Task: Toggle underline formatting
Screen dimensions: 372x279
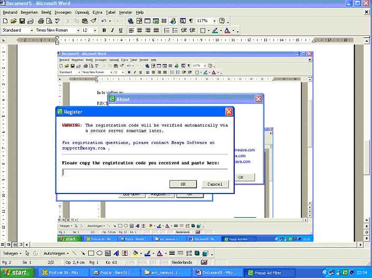Action: [121, 31]
